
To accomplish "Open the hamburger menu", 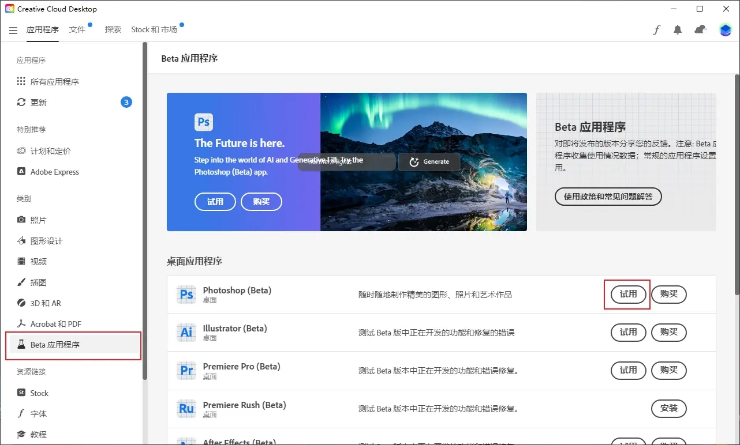I will click(13, 30).
